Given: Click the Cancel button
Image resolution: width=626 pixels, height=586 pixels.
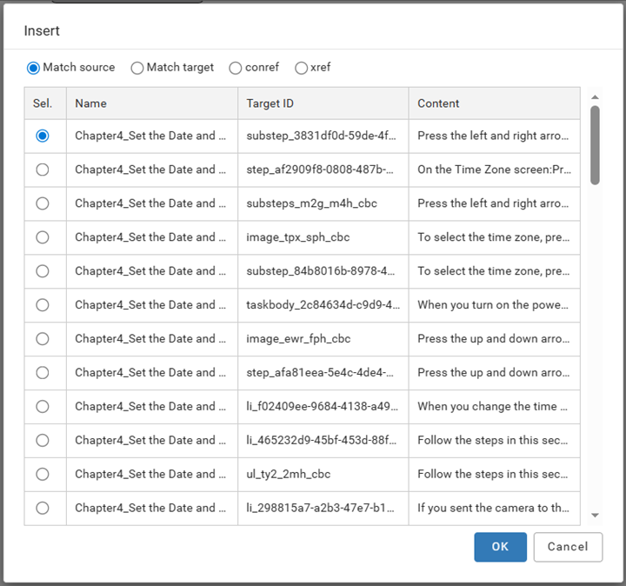Looking at the screenshot, I should [568, 547].
